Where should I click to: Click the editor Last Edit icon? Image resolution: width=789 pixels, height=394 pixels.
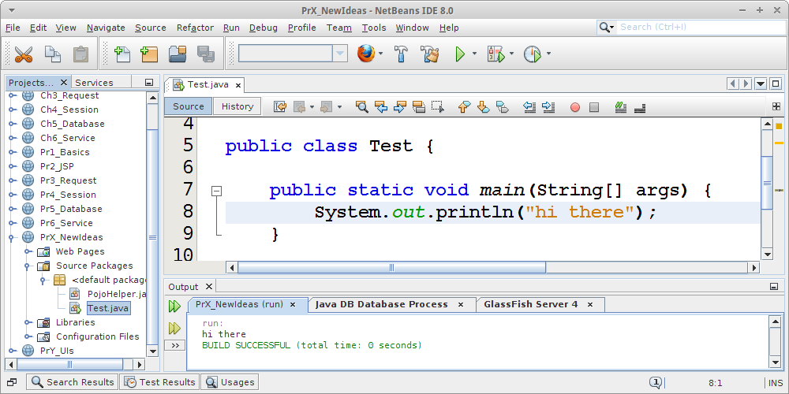click(x=280, y=106)
